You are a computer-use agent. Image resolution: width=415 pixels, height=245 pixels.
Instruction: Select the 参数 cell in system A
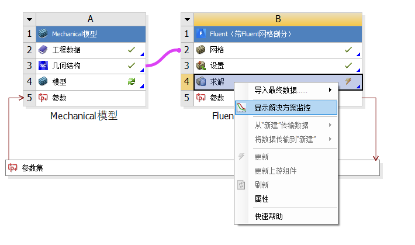pos(88,98)
